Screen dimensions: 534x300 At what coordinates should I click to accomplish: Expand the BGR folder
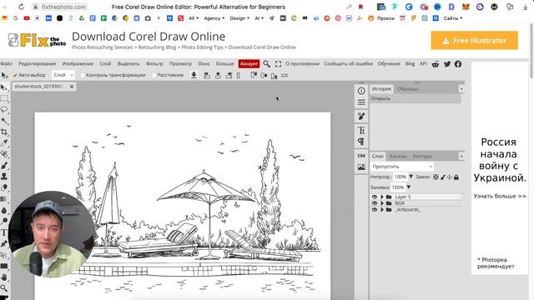point(382,203)
